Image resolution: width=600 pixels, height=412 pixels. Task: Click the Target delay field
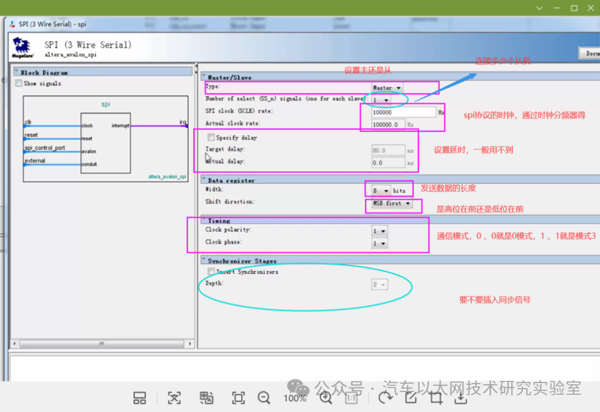click(x=388, y=150)
